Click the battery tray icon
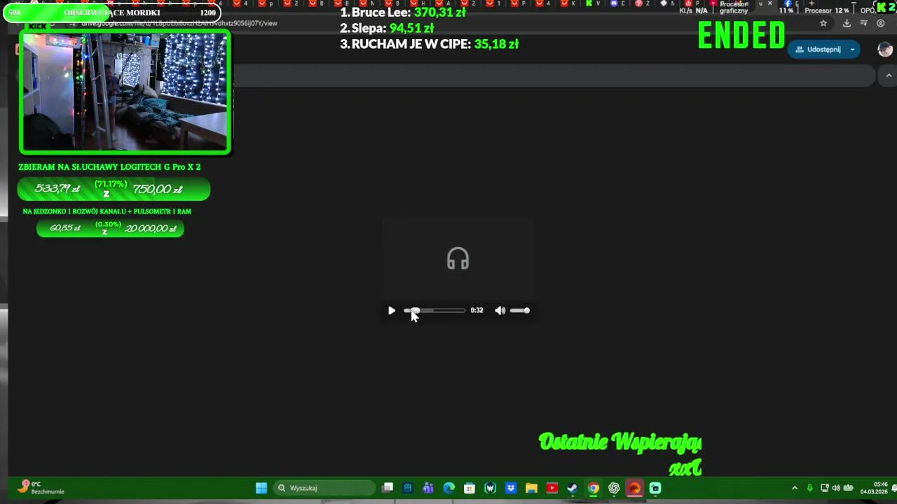897x504 pixels. pyautogui.click(x=848, y=488)
